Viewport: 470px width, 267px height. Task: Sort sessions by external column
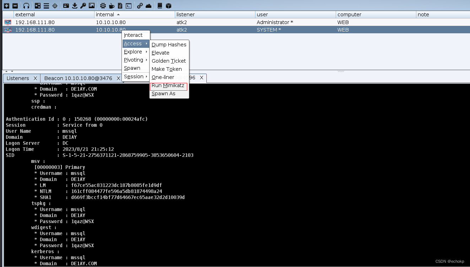pos(54,15)
